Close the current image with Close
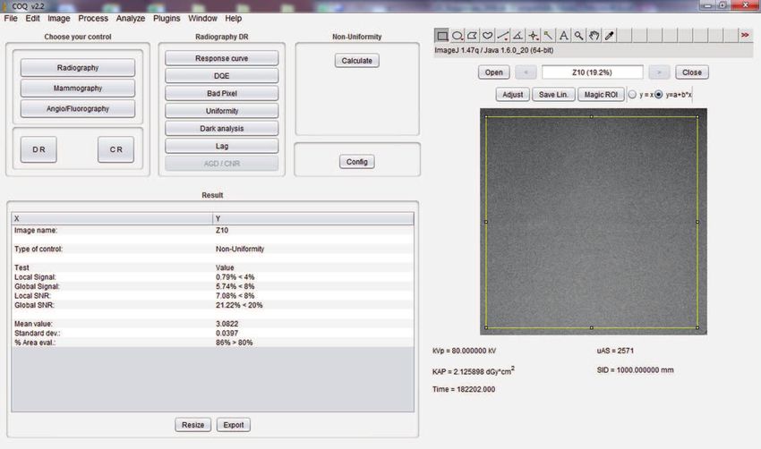The width and height of the screenshot is (761, 449). click(691, 72)
